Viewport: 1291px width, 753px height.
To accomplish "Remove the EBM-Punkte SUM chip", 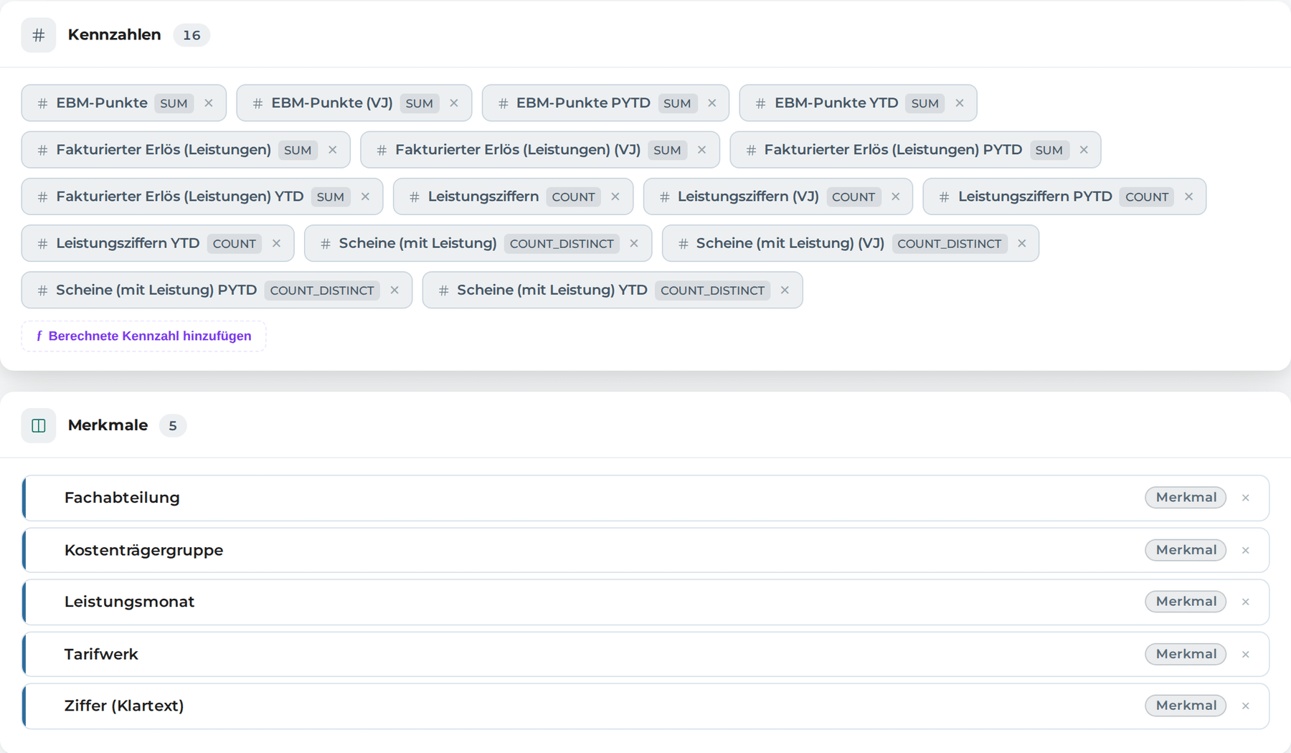I will (x=209, y=103).
